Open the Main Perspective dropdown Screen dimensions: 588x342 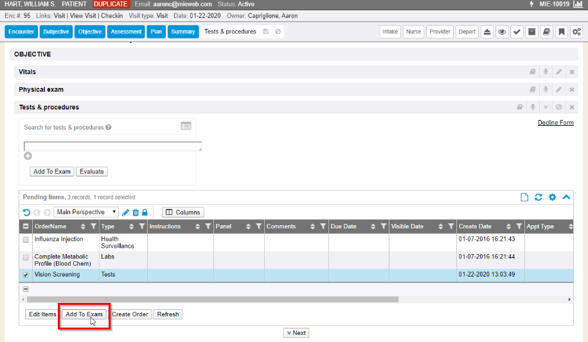(x=86, y=212)
